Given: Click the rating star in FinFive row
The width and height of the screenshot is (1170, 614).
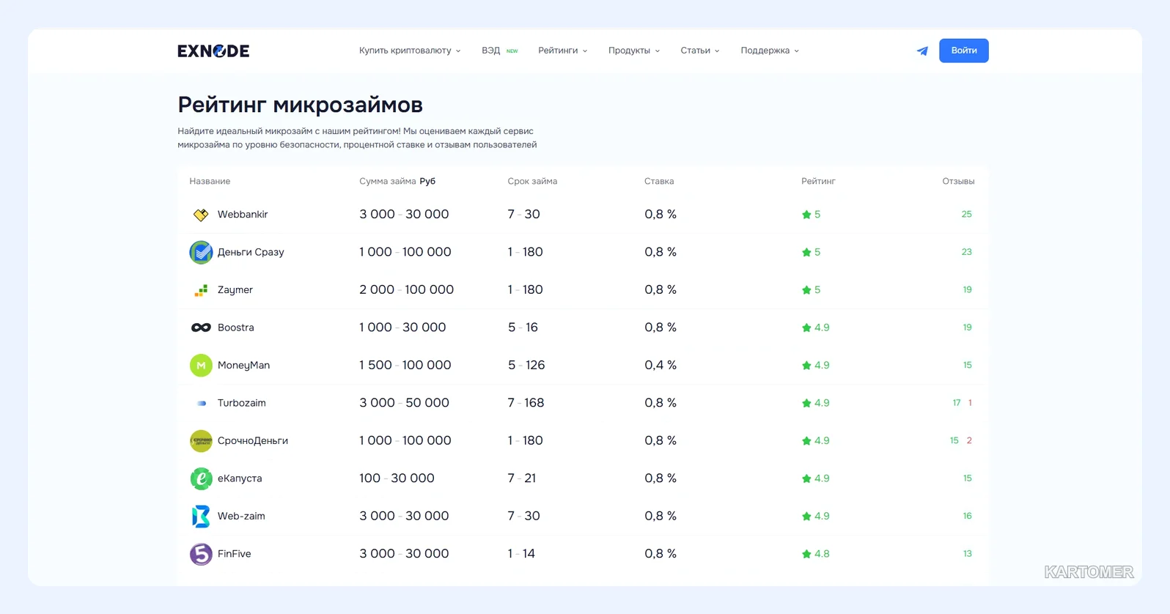Looking at the screenshot, I should coord(806,554).
